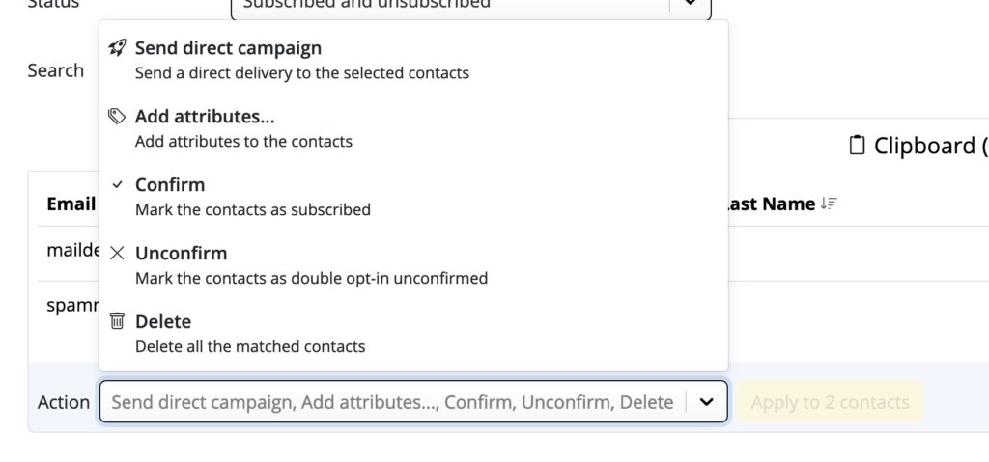
Task: Click the trash can icon beside Delete
Action: [x=117, y=321]
